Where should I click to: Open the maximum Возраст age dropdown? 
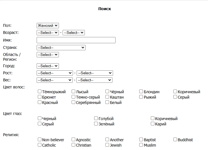tap(74, 33)
